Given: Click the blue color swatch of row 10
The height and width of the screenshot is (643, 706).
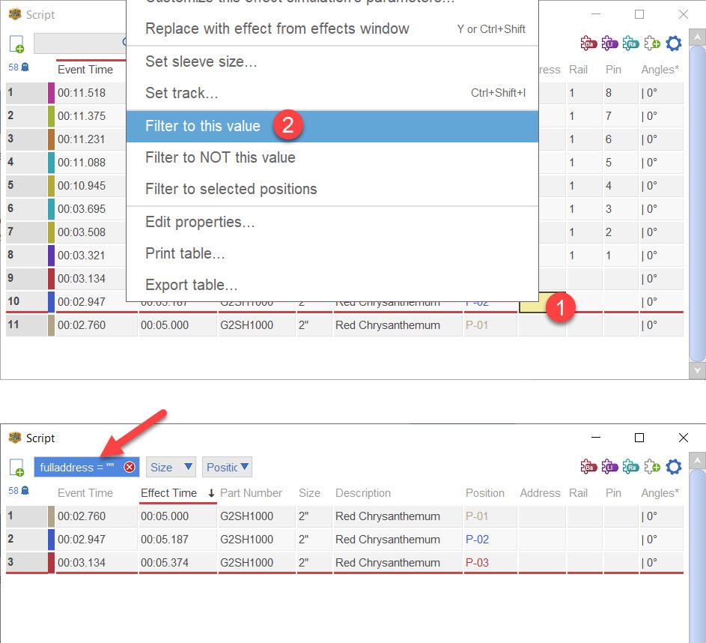Looking at the screenshot, I should click(51, 302).
